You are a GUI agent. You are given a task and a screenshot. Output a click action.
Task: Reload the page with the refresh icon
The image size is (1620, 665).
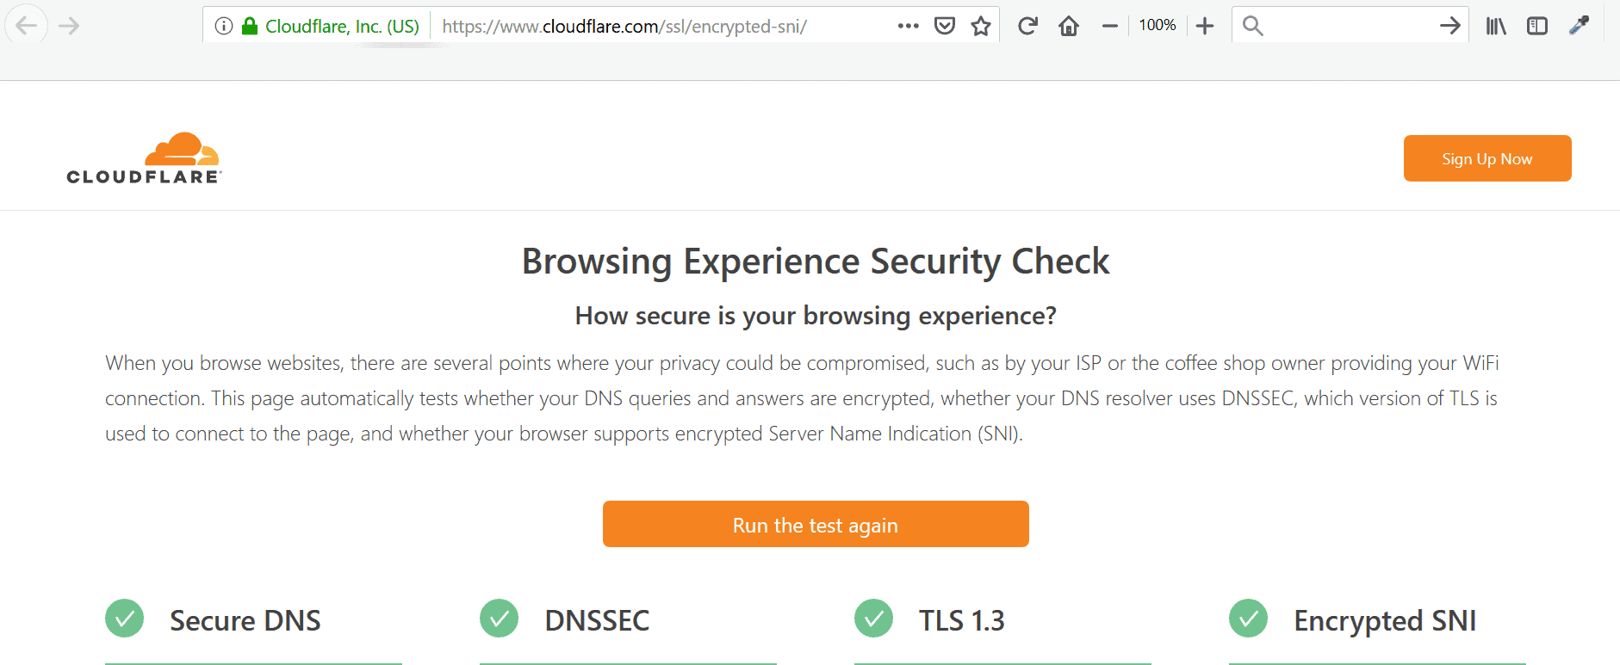pos(1027,26)
